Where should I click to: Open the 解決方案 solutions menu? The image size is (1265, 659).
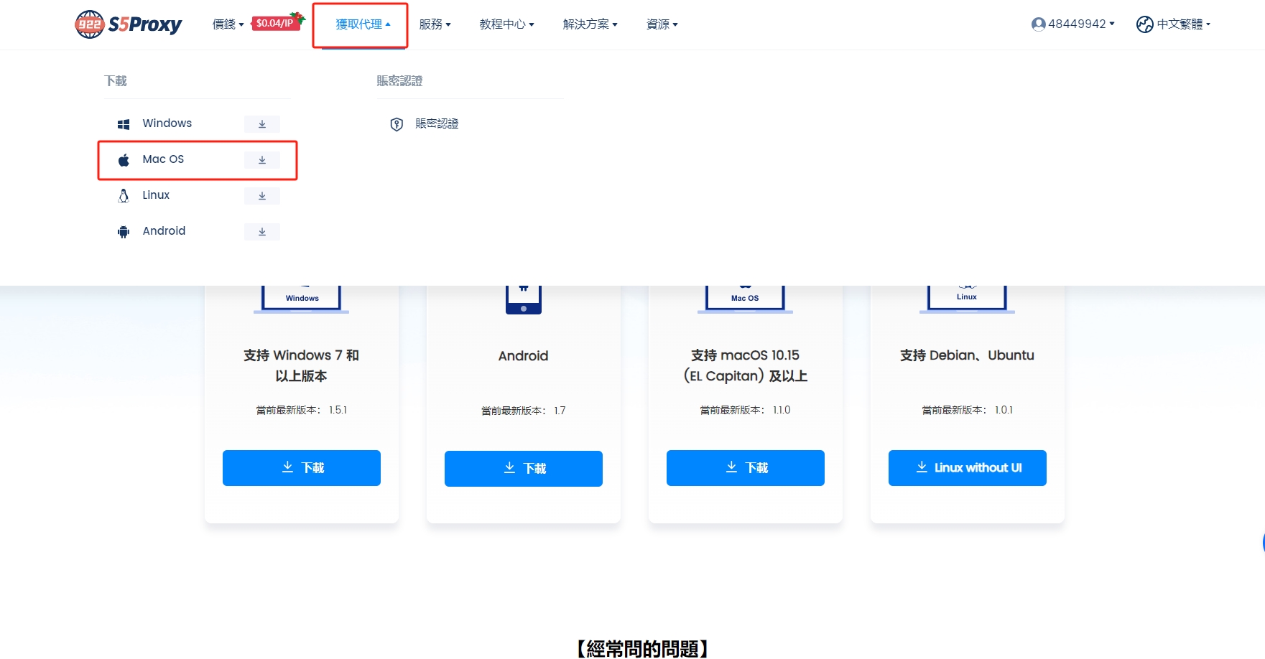pyautogui.click(x=590, y=24)
